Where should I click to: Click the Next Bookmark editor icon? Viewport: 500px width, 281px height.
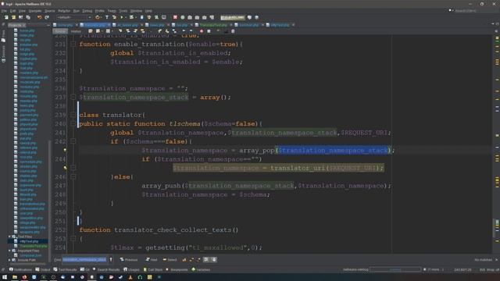166,31
